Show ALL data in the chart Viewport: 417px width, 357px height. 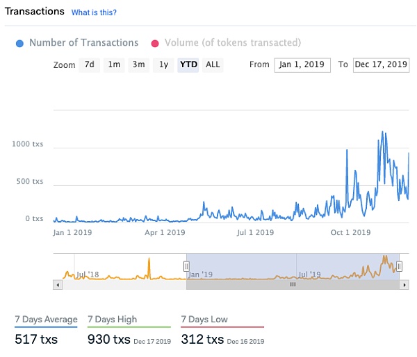(213, 64)
